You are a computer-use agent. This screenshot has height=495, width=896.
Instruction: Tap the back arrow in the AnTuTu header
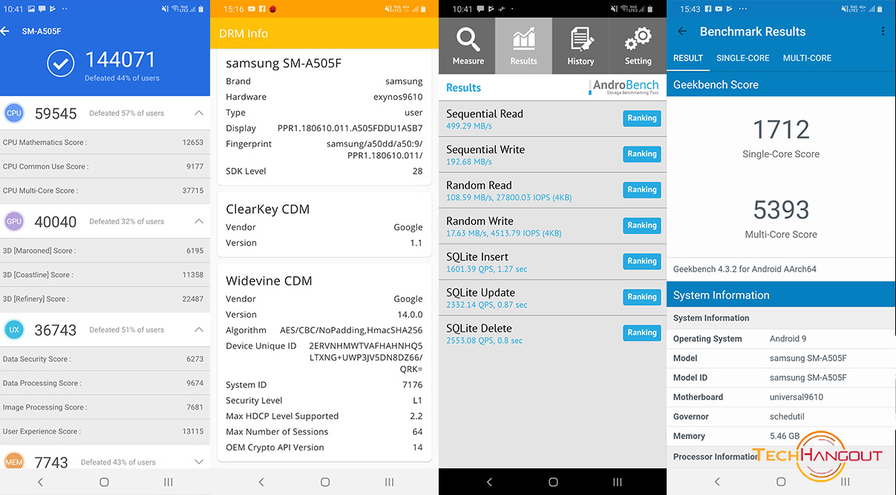point(6,31)
